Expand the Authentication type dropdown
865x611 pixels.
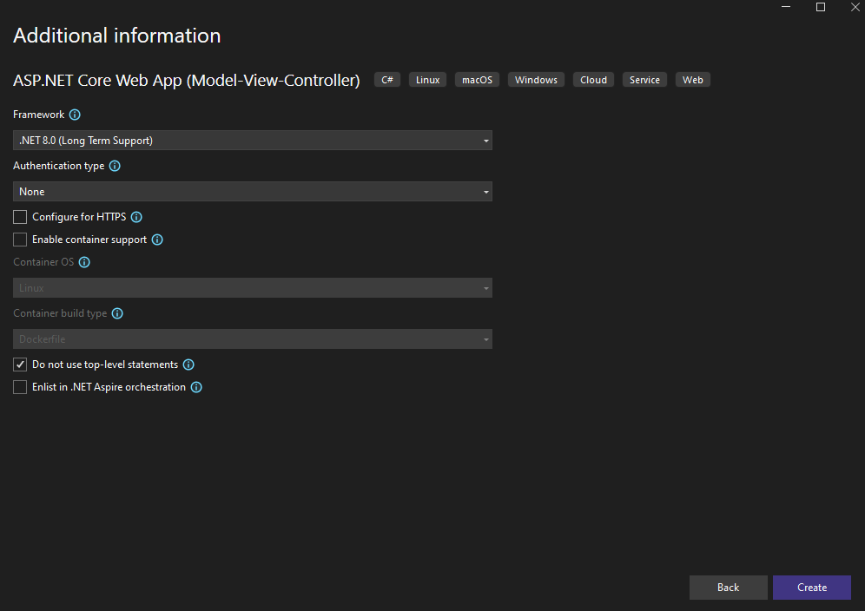(x=253, y=191)
